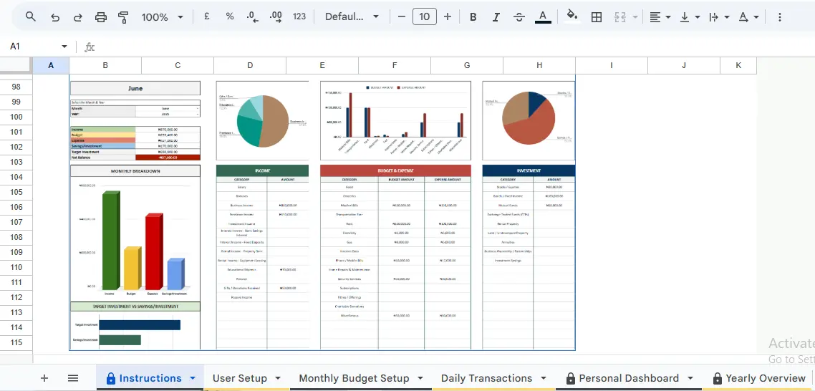The width and height of the screenshot is (815, 391).
Task: Open text wrapping dropdown
Action: tap(719, 17)
